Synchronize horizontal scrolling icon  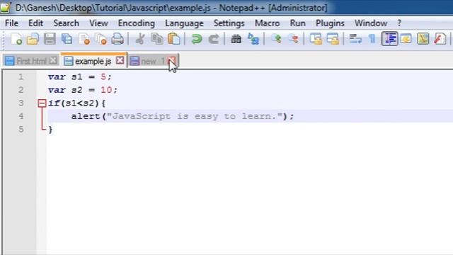333,39
